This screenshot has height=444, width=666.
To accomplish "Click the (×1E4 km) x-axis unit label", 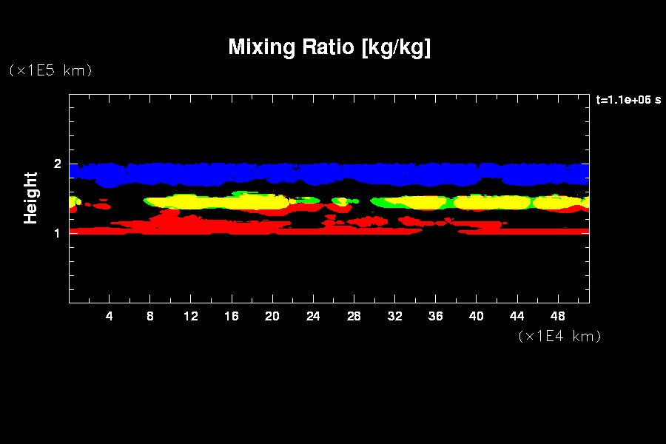I will 559,336.
